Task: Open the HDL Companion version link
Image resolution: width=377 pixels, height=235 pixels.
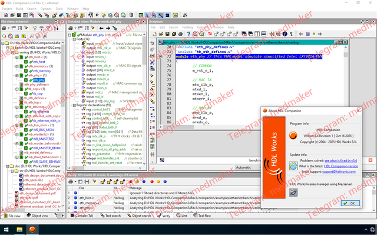Action: coord(341,166)
